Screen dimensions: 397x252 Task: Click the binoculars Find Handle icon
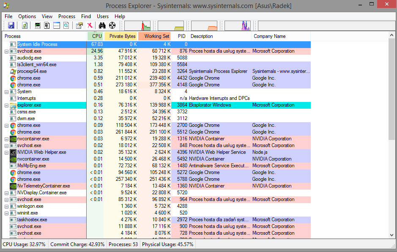coord(102,25)
